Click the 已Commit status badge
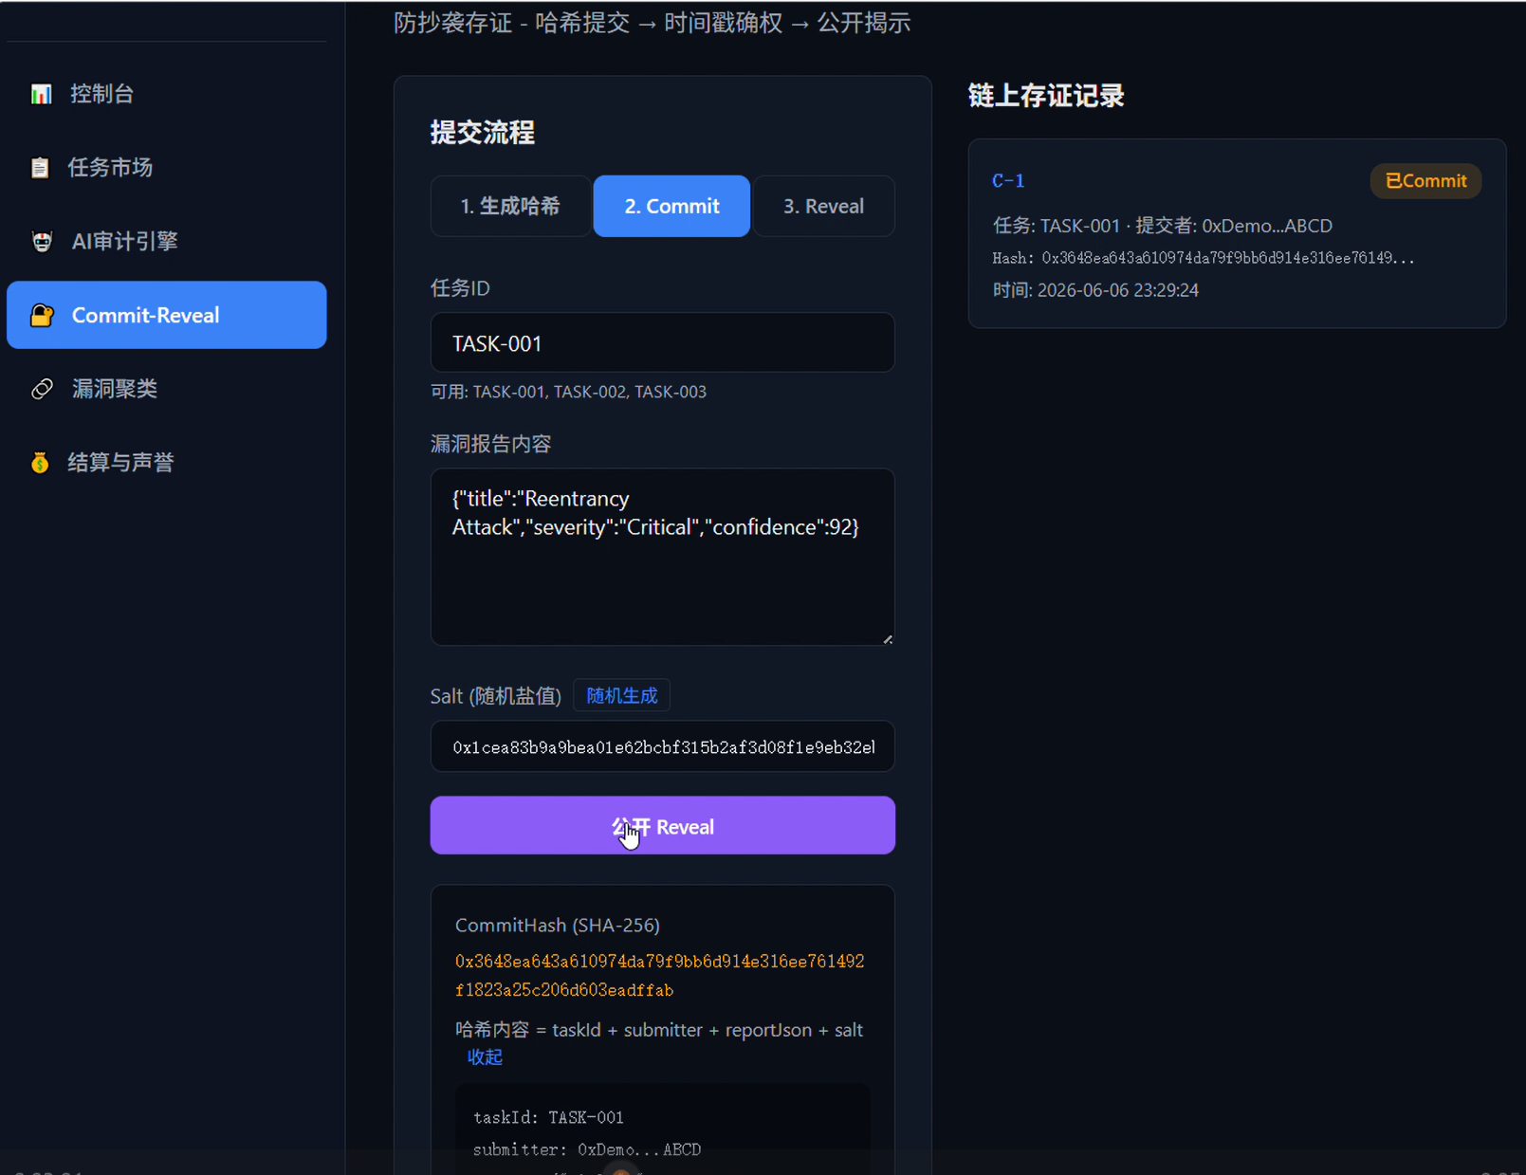The image size is (1526, 1175). [1425, 180]
